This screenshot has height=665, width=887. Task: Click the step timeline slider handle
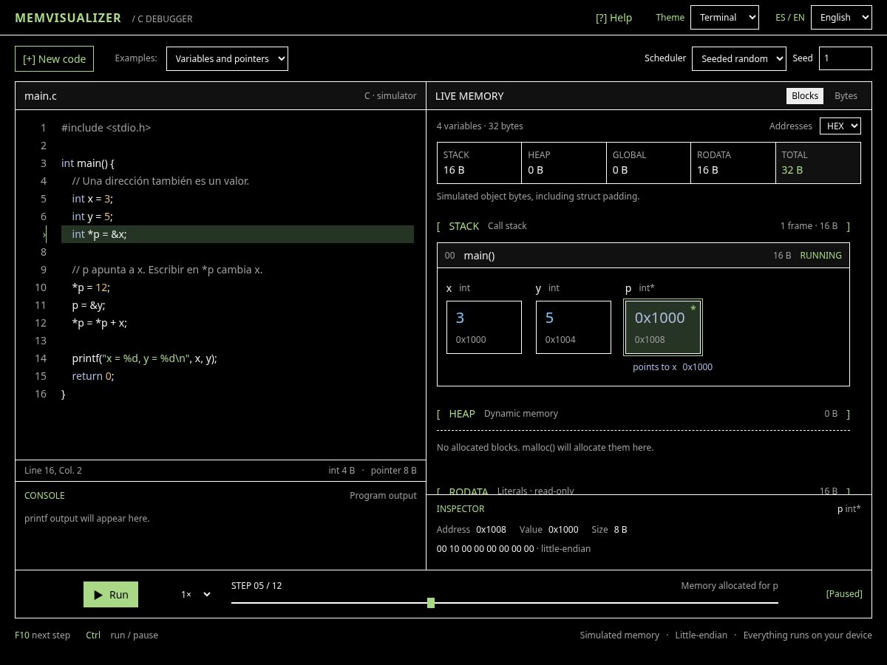(x=431, y=603)
